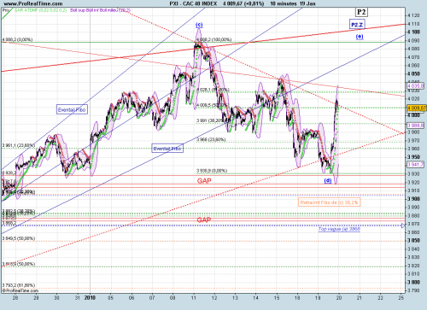Image resolution: width=427 pixels, height=310 pixels.
Task: Click the ©ProRealTime.com copyright text
Action: 20,290
